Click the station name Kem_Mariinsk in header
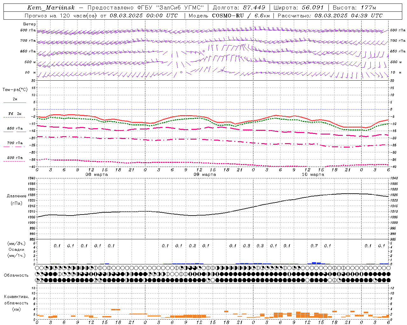 [51, 8]
